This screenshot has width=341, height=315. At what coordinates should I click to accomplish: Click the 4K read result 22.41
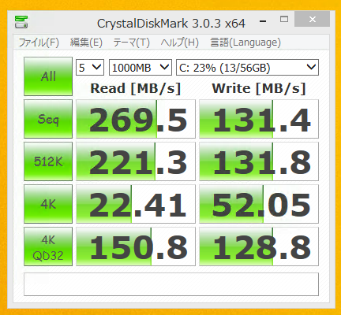(136, 204)
